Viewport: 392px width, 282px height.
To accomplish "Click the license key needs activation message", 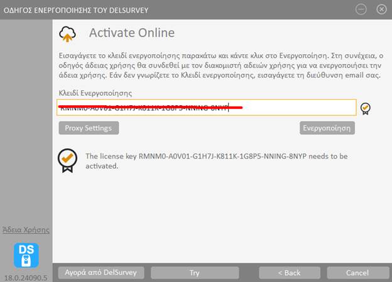I will click(x=216, y=161).
